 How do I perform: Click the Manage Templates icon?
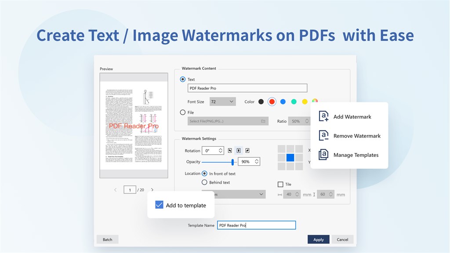pyautogui.click(x=323, y=155)
